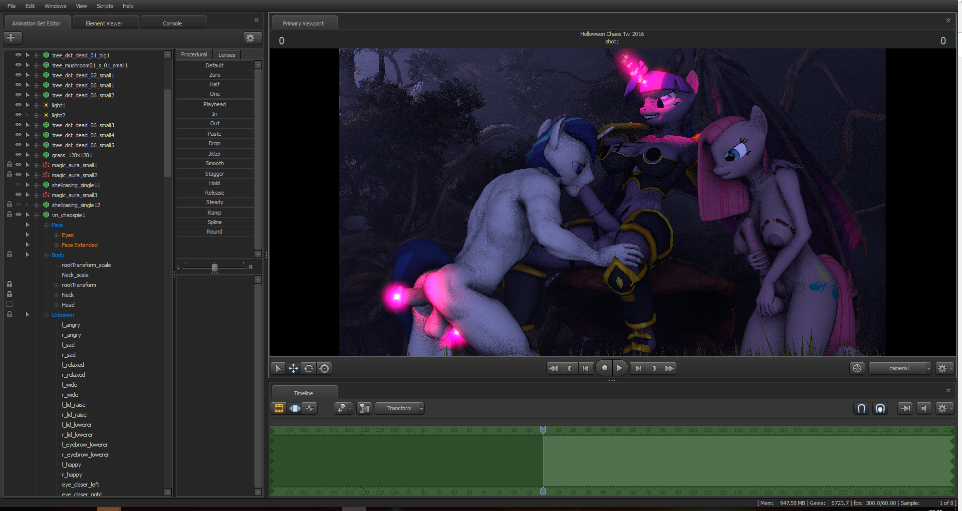Screen dimensions: 962x511
Task: Open the Scripts menu
Action: tap(105, 6)
